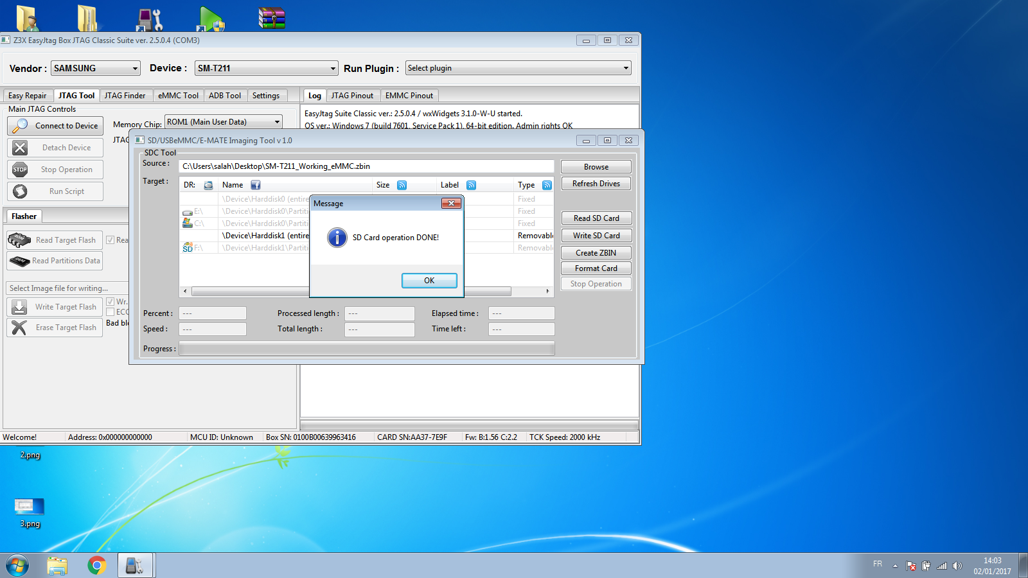
Task: Click the Format Card button
Action: pos(596,268)
